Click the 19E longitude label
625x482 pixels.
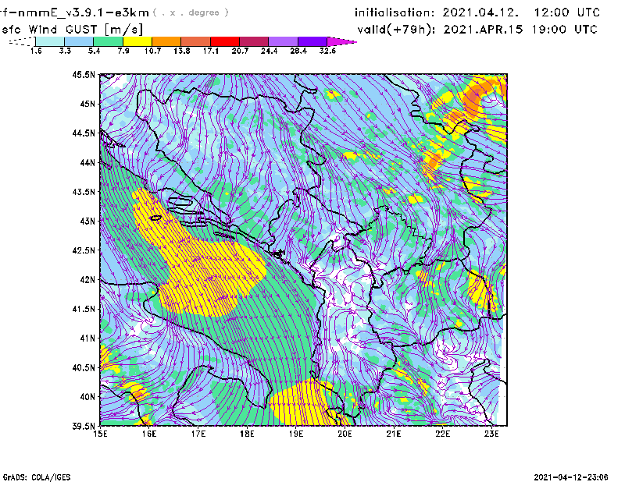(296, 434)
